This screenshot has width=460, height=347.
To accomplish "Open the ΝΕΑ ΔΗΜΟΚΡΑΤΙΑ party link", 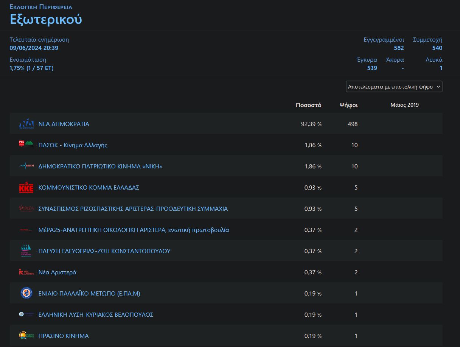I will tap(64, 124).
